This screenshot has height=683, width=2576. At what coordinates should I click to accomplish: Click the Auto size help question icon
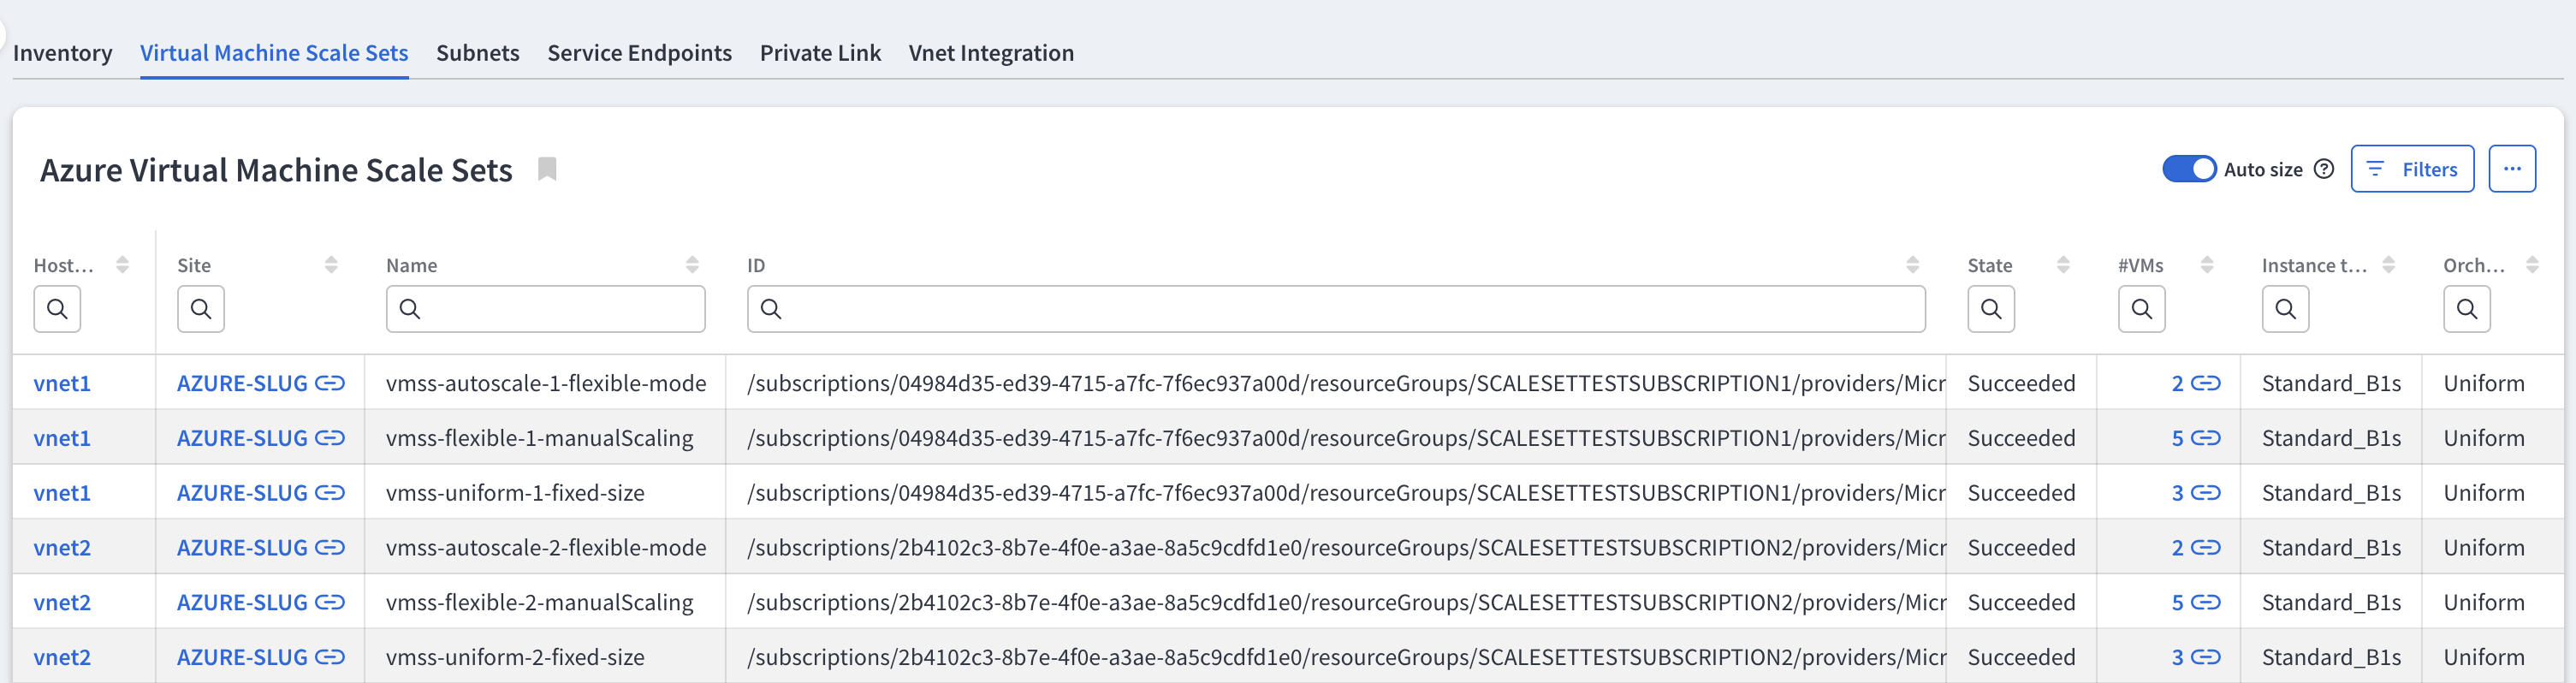[2324, 169]
